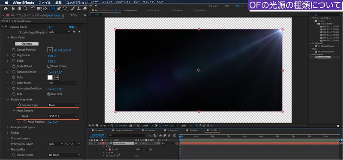Click the 情報 about link
This screenshot has height=160, width=343.
73,27
